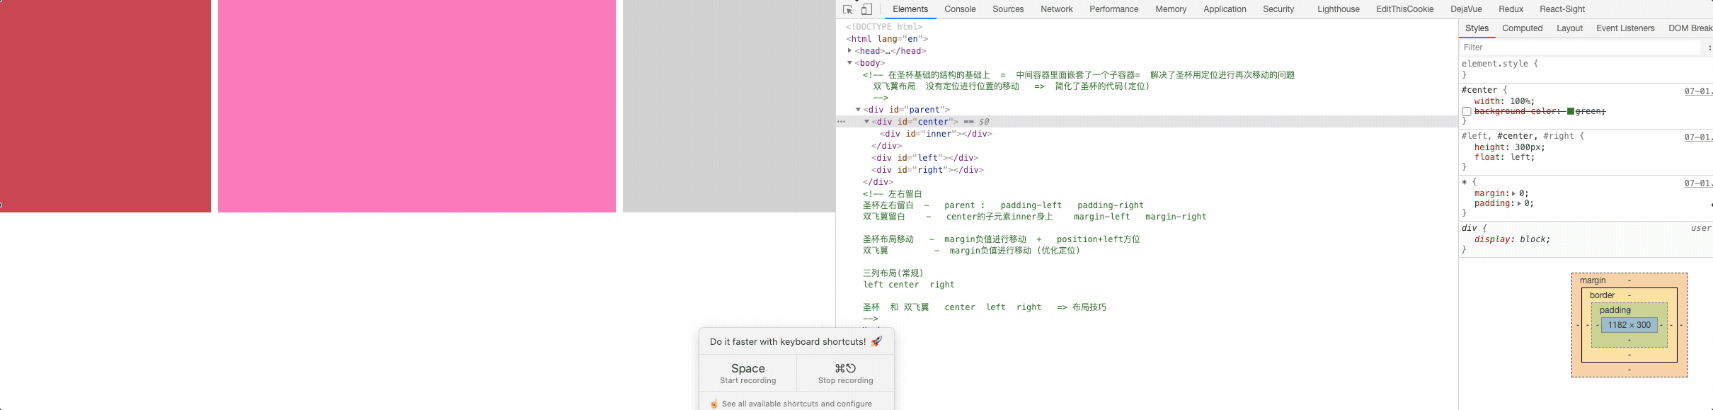Open the green color swatch picker
The image size is (1713, 410).
click(x=1570, y=111)
